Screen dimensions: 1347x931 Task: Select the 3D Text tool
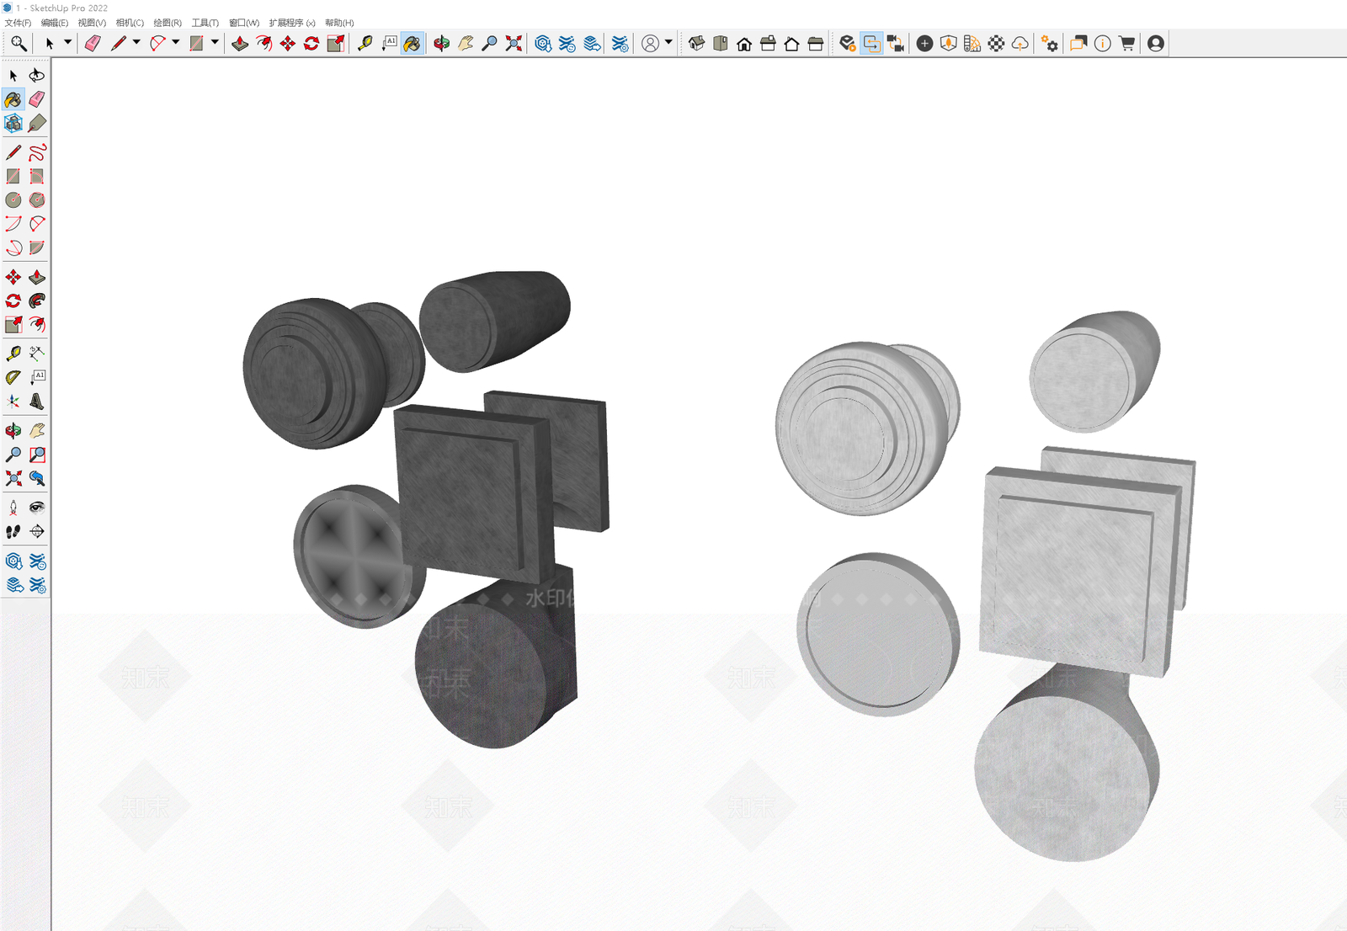tap(37, 402)
